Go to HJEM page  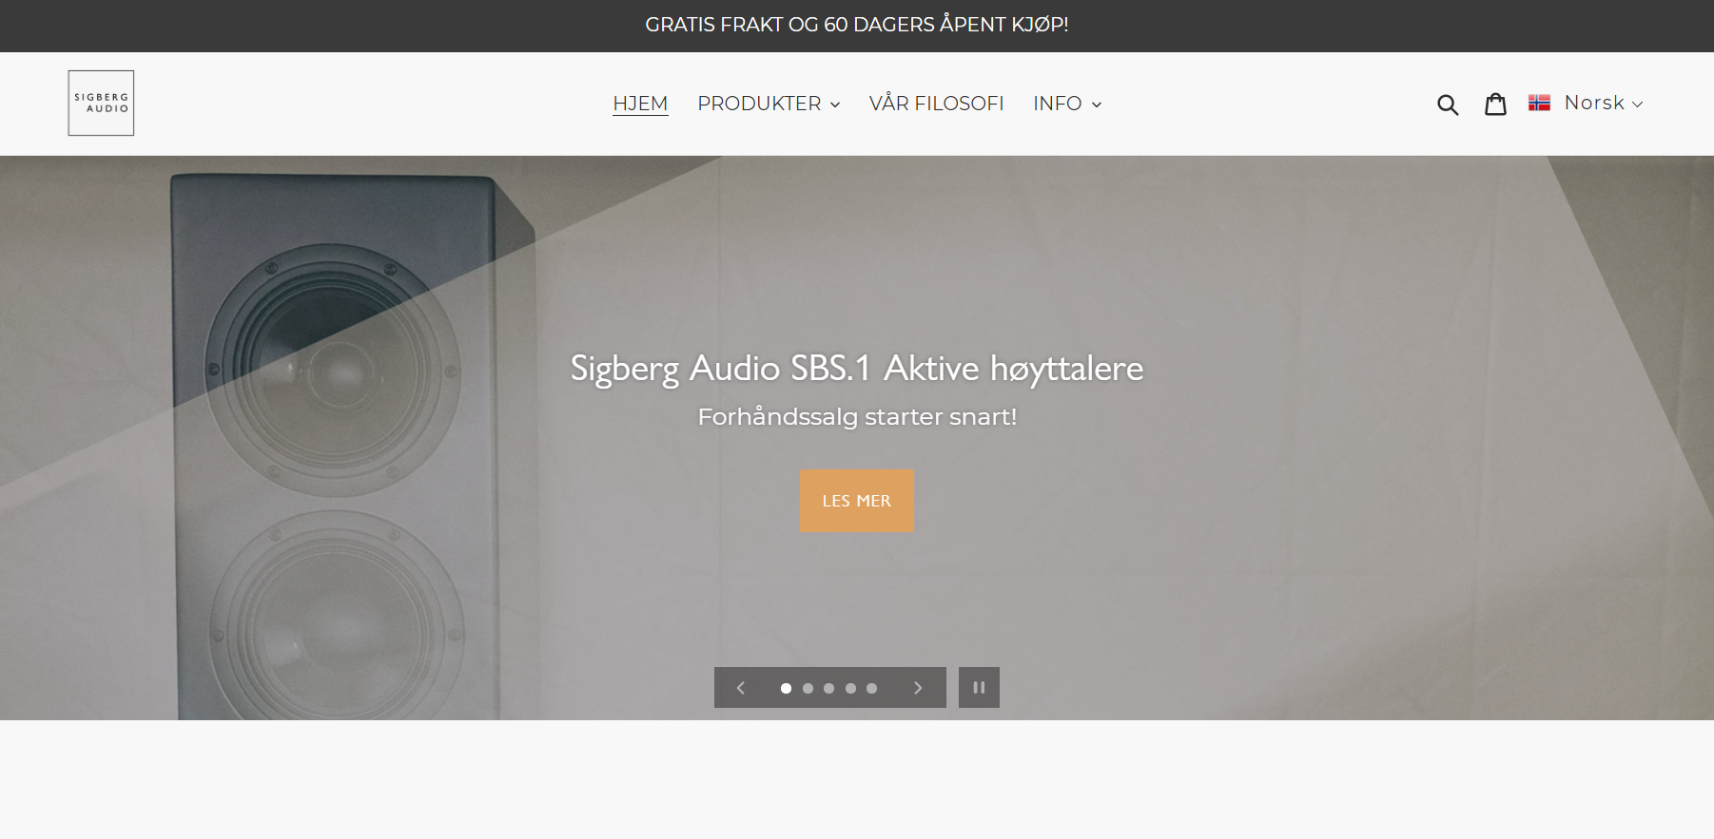pos(640,104)
